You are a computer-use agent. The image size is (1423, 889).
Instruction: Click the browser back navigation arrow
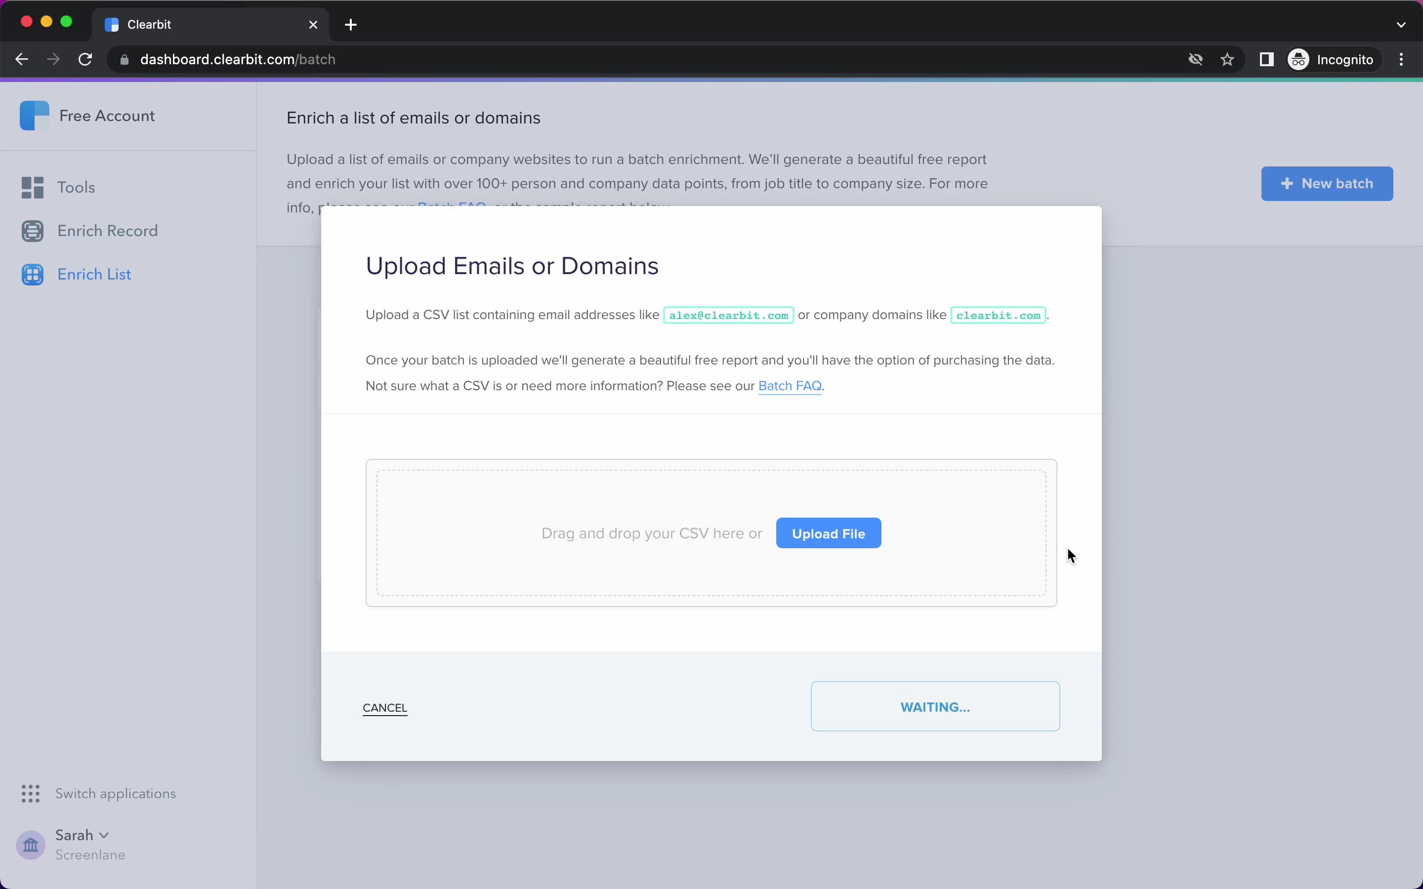coord(22,58)
